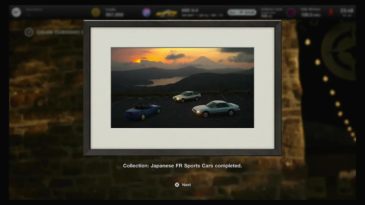Click the blurred GT Cafe back icon

pyautogui.click(x=29, y=32)
